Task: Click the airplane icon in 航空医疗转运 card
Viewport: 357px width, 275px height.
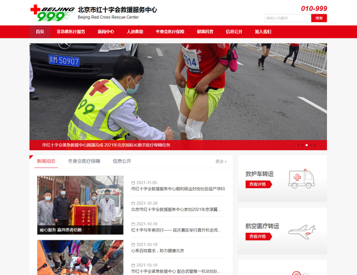Action: coord(301,229)
